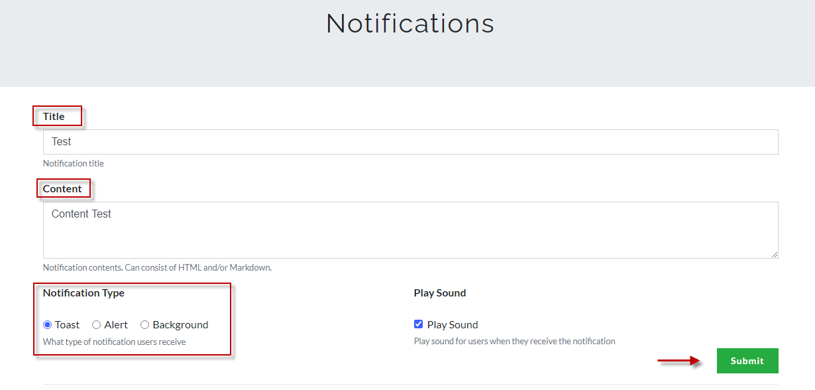
Task: Click the bold Title field label
Action: tap(54, 117)
